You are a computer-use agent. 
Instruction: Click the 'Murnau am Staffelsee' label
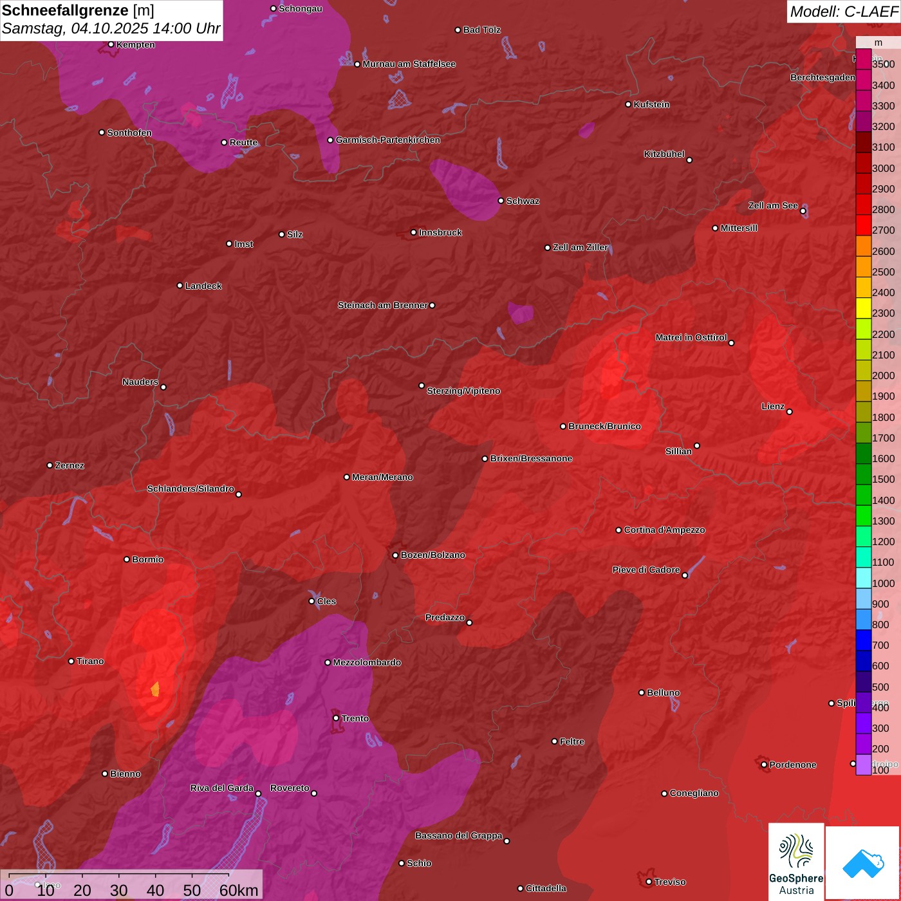[409, 64]
